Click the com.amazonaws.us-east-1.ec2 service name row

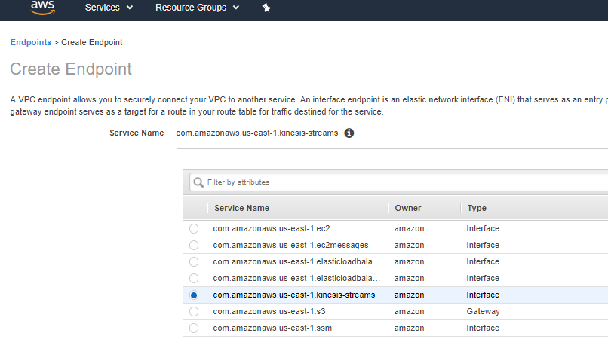[272, 228]
